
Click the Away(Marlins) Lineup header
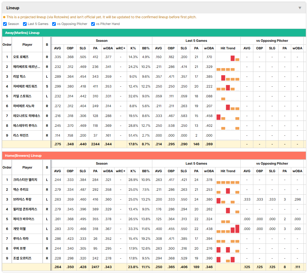click(x=22, y=33)
